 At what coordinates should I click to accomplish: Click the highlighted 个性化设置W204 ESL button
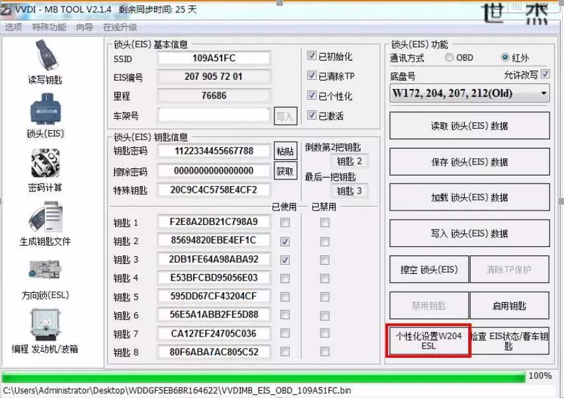coord(428,341)
